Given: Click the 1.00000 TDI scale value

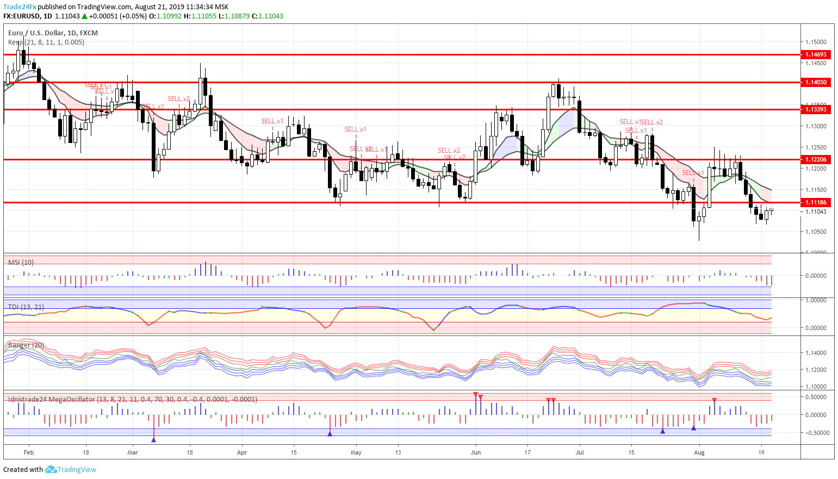Looking at the screenshot, I should click(x=816, y=300).
